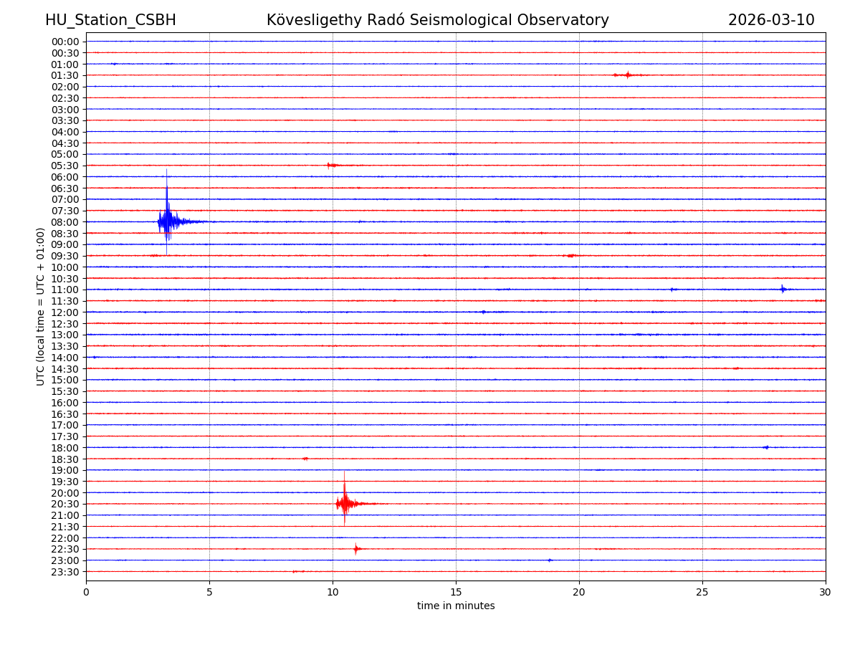The image size is (860, 645).
Task: Click the red burst on the 22:30 trace
Action: click(356, 549)
